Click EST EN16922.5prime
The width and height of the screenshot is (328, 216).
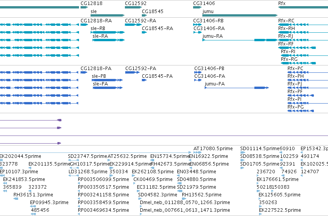pos(209,156)
